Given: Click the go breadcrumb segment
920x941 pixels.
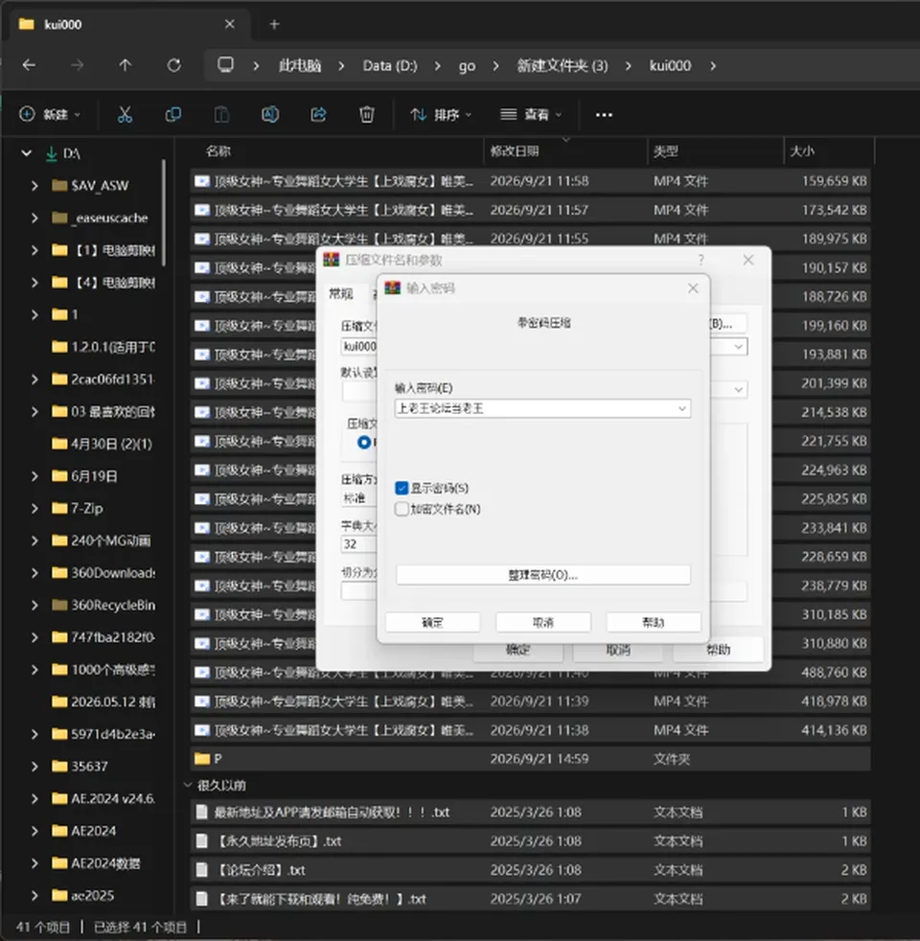Looking at the screenshot, I should (467, 65).
